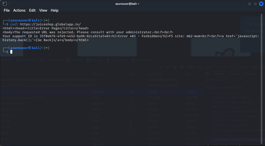Open the File menu

click(7, 11)
